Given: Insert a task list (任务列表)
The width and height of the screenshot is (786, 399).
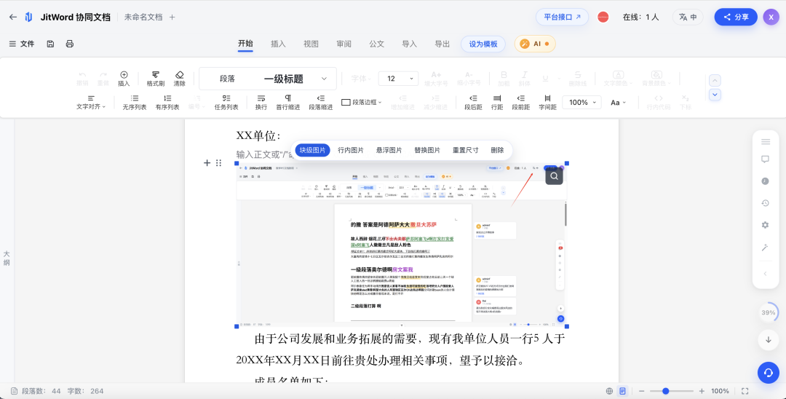Looking at the screenshot, I should point(226,102).
